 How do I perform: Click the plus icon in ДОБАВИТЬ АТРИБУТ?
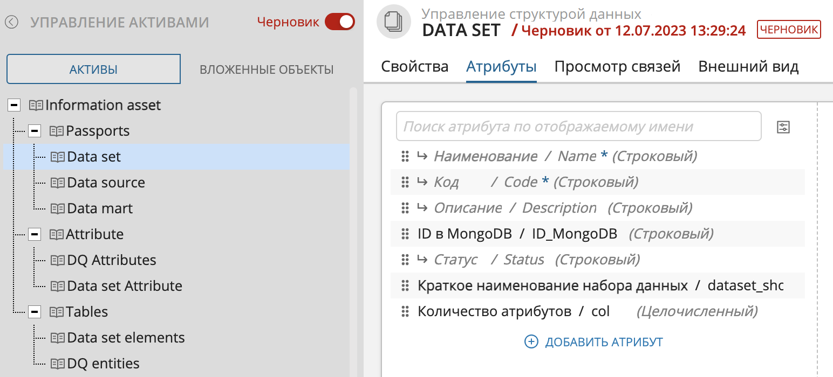pyautogui.click(x=531, y=341)
